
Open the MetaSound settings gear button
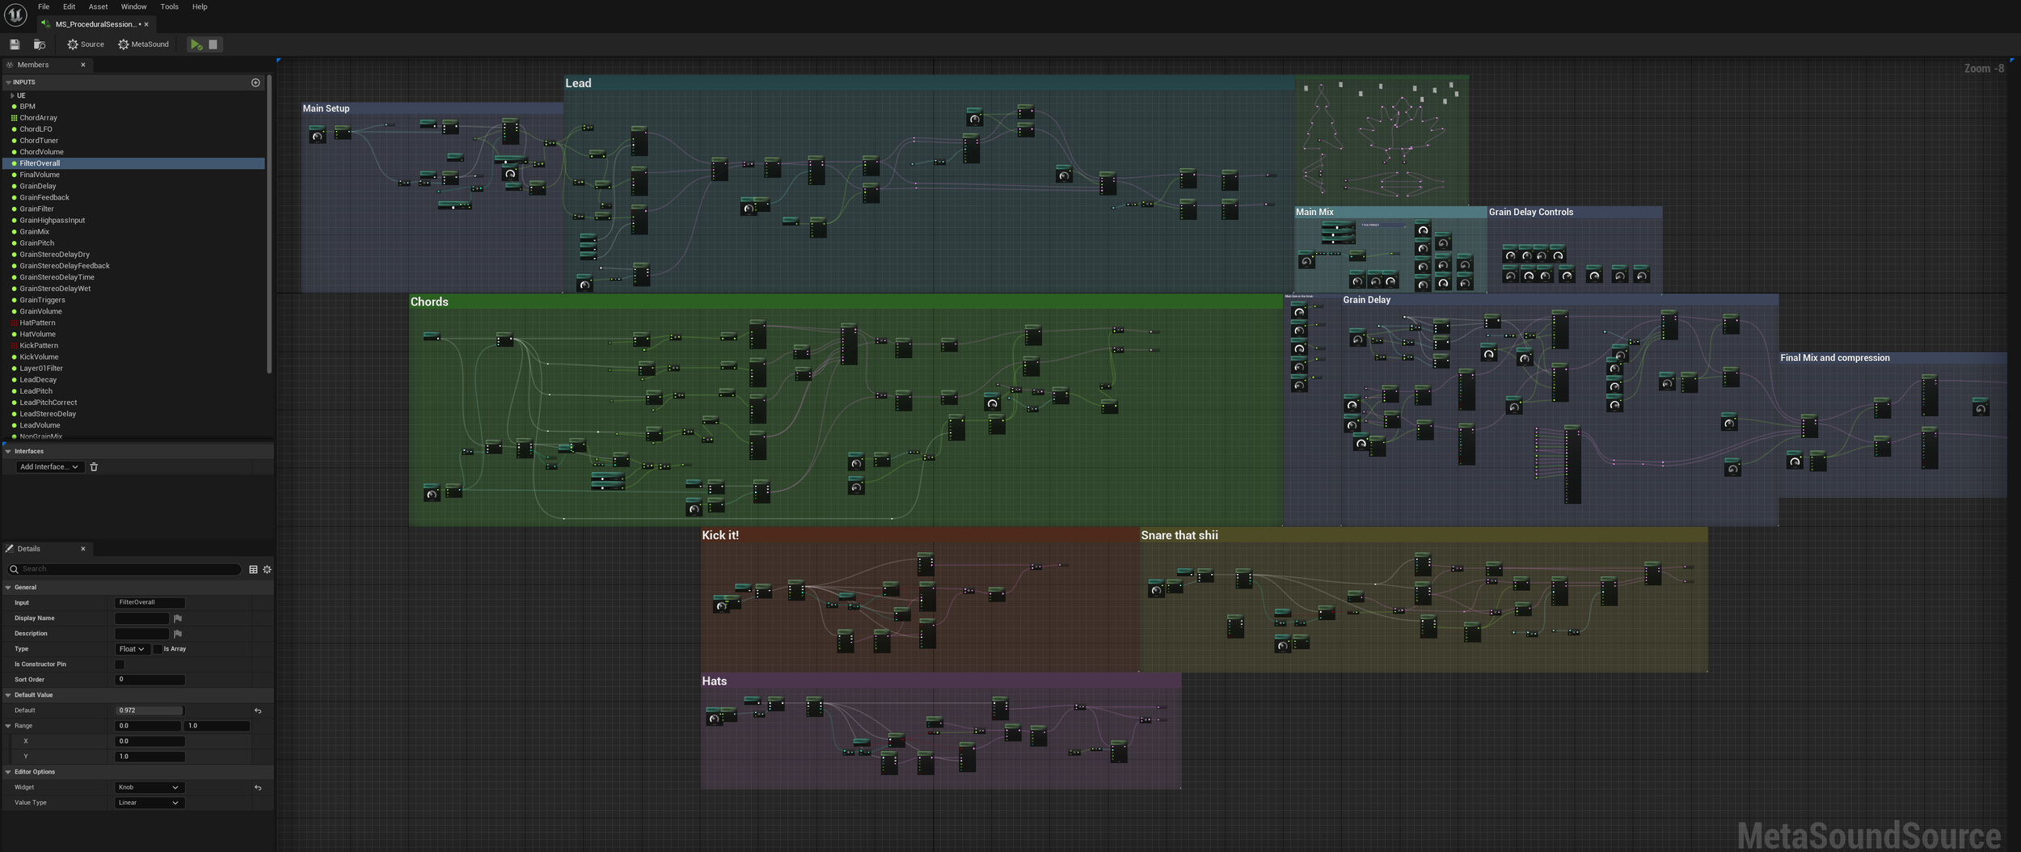[x=144, y=44]
